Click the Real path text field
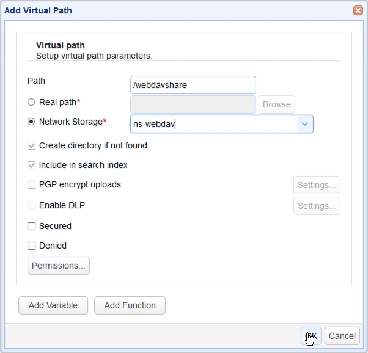Image resolution: width=368 pixels, height=353 pixels. (x=193, y=104)
